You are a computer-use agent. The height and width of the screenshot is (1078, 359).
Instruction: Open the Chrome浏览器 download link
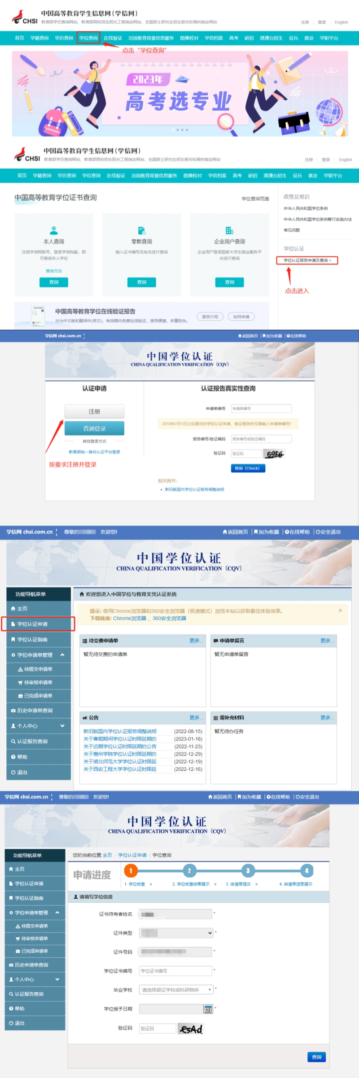click(x=130, y=619)
